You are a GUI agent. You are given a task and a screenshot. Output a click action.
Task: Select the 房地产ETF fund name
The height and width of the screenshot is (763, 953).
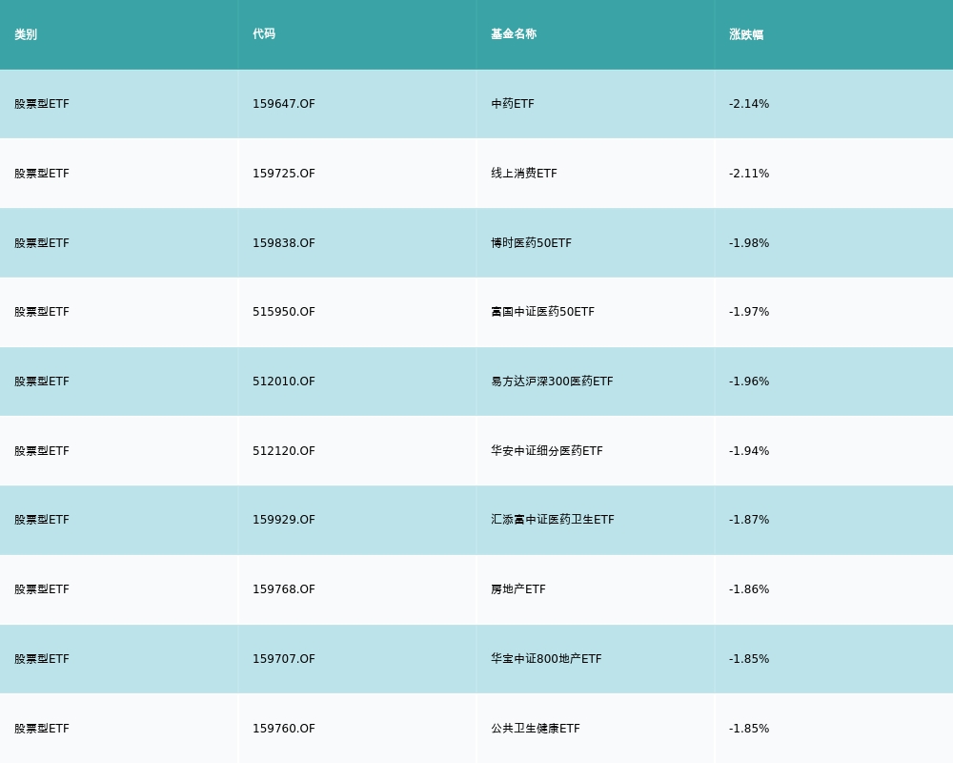518,589
